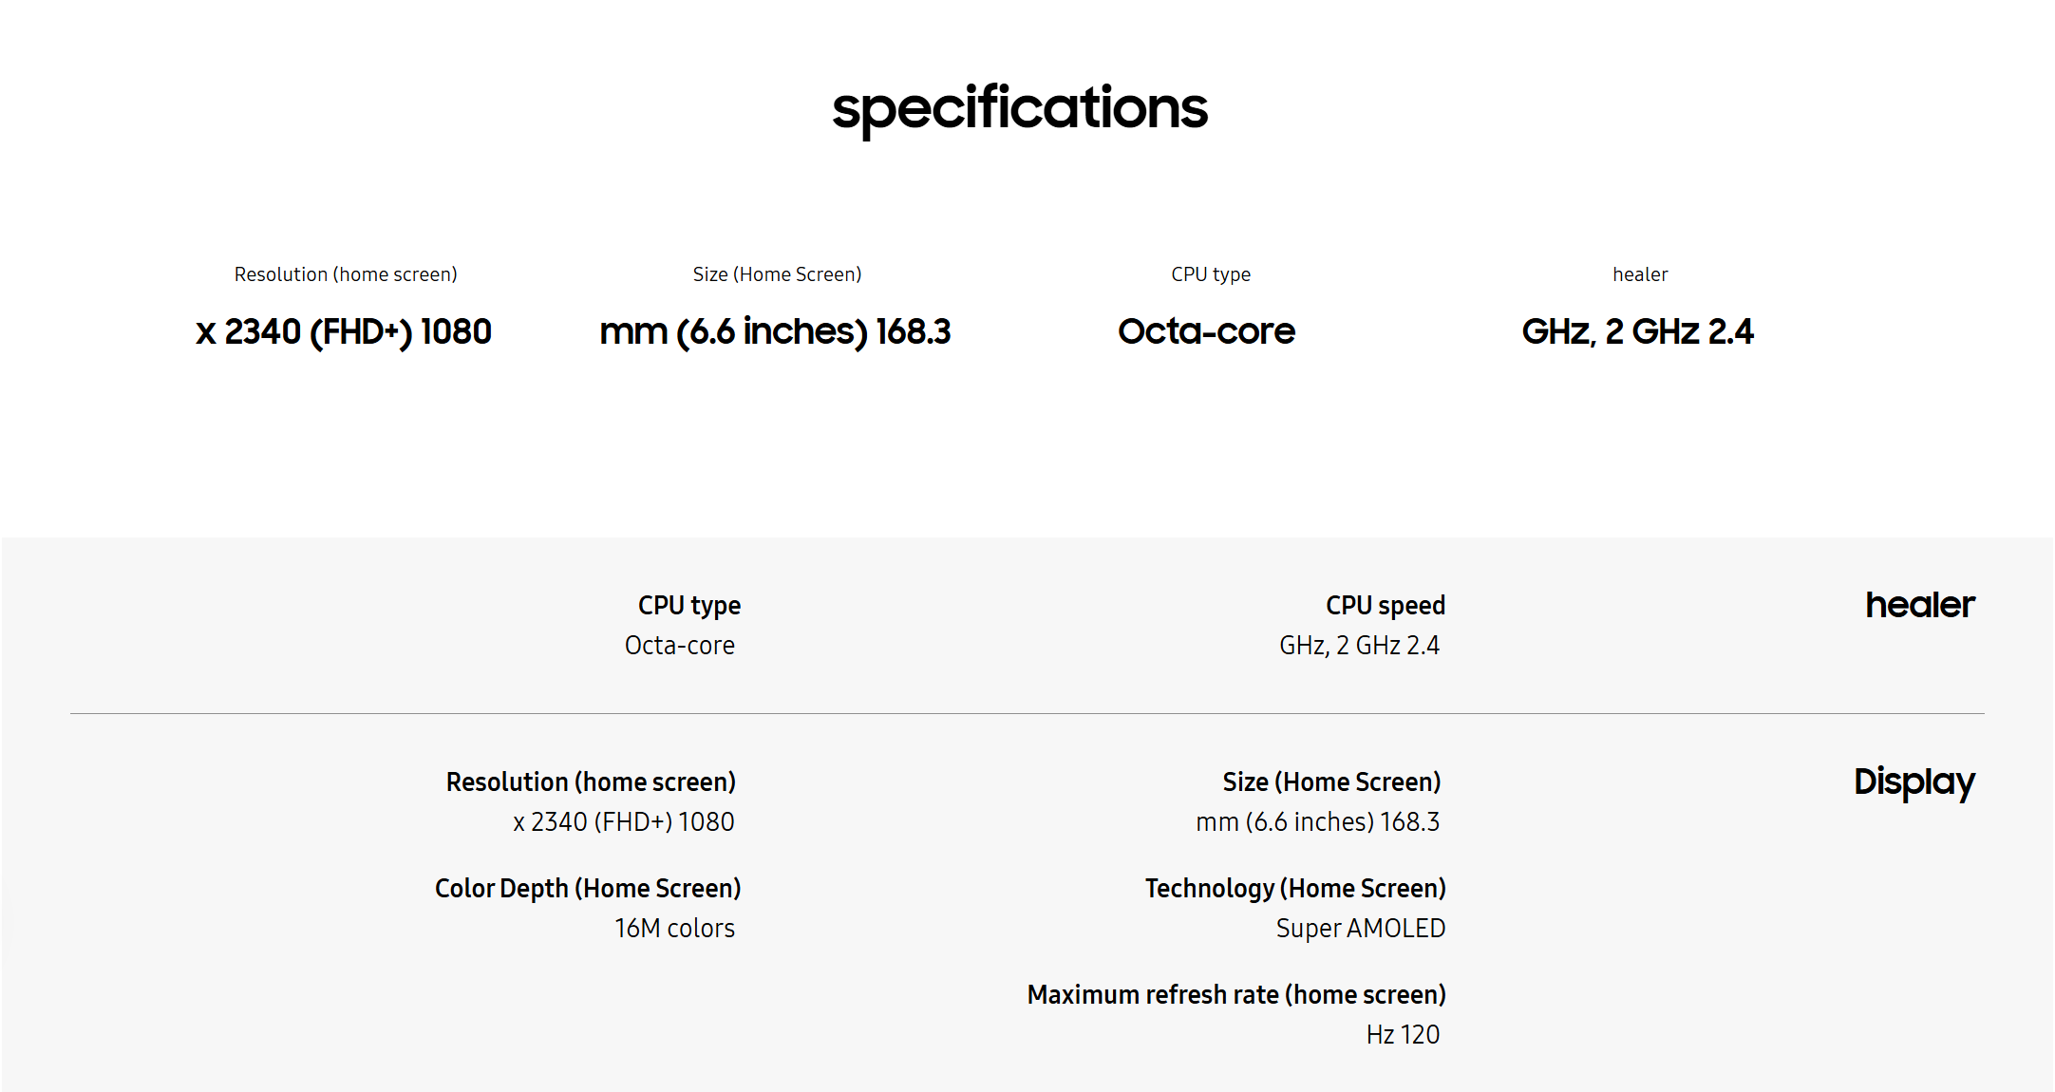
Task: Select the small healer label in summary row
Action: (1640, 274)
